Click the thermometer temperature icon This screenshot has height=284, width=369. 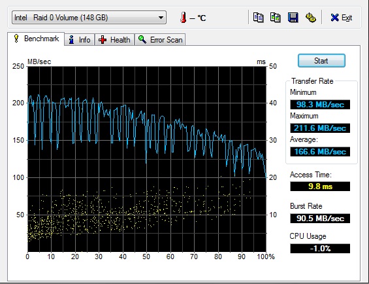click(183, 18)
